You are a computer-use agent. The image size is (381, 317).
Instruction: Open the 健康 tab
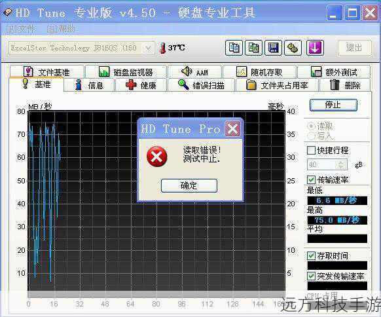(141, 85)
